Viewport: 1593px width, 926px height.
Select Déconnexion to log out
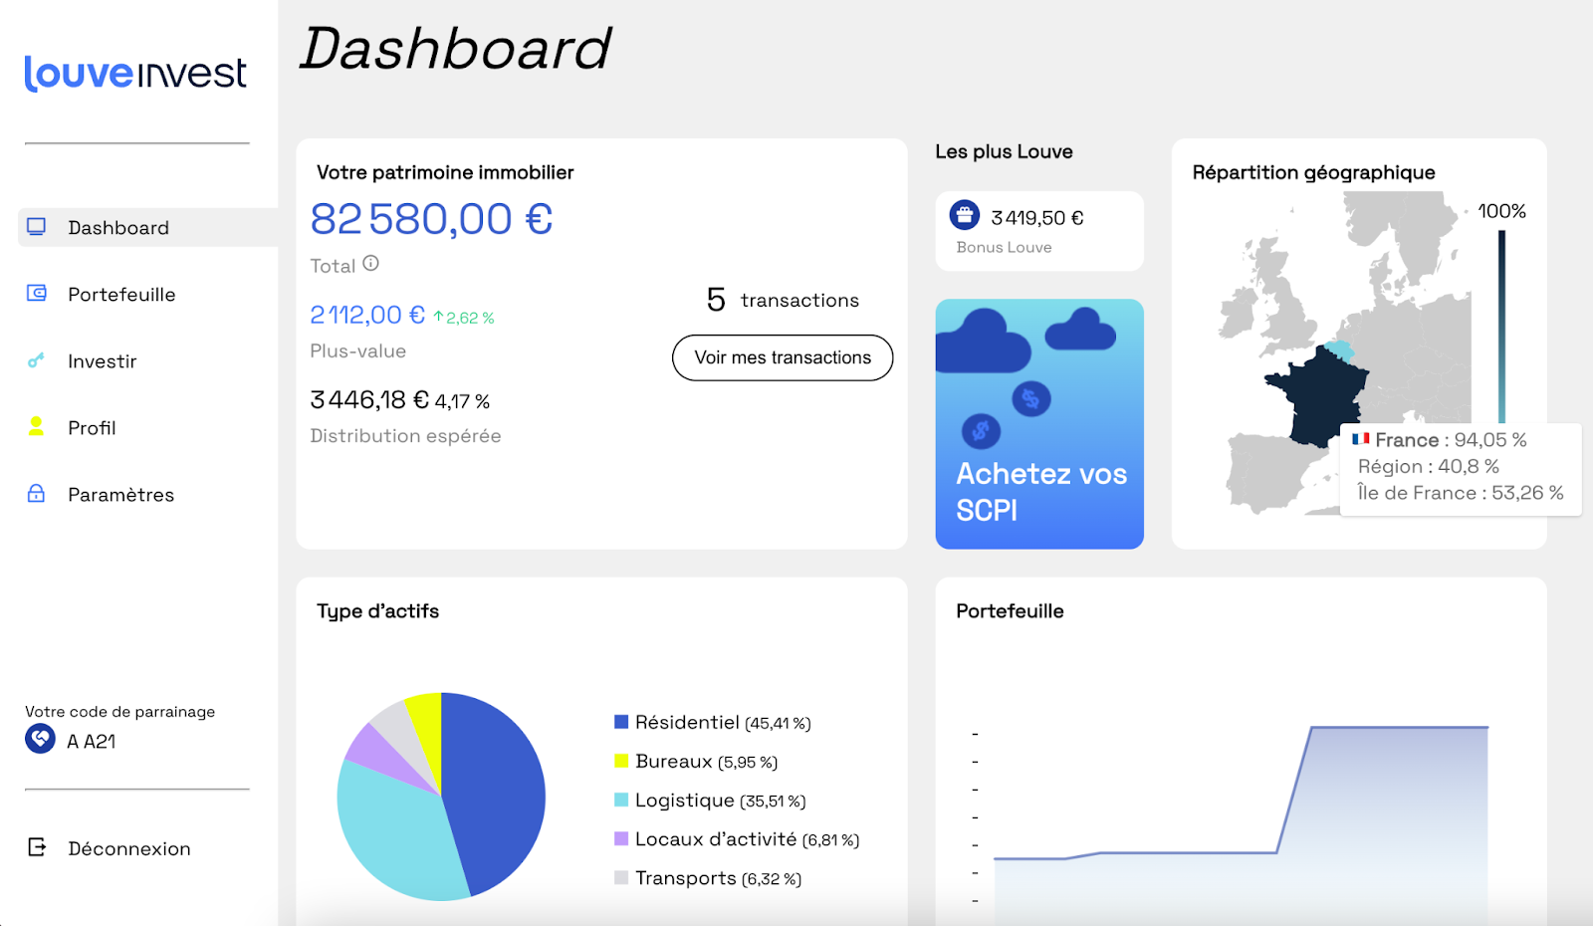pyautogui.click(x=129, y=848)
